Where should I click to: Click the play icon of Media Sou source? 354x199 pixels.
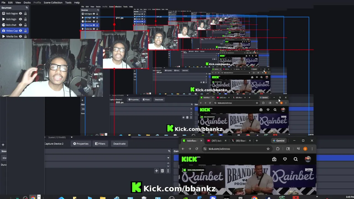(x=3, y=36)
